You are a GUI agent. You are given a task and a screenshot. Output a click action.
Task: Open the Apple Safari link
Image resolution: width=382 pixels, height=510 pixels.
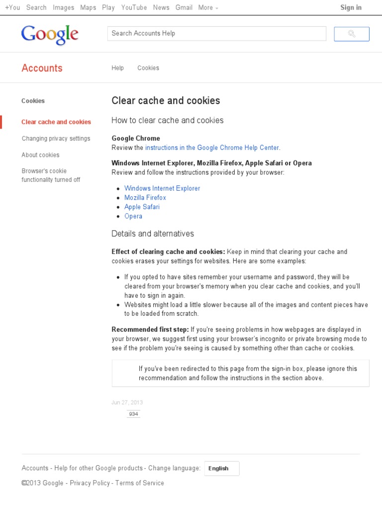tap(142, 207)
